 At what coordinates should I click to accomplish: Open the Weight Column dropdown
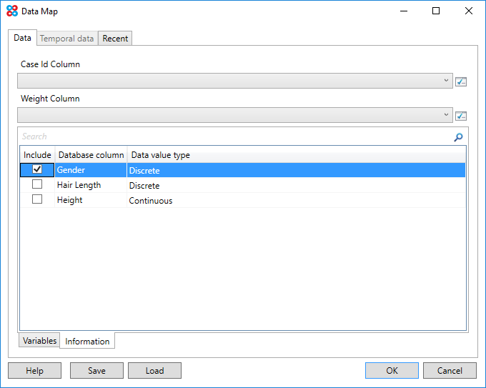coord(447,115)
